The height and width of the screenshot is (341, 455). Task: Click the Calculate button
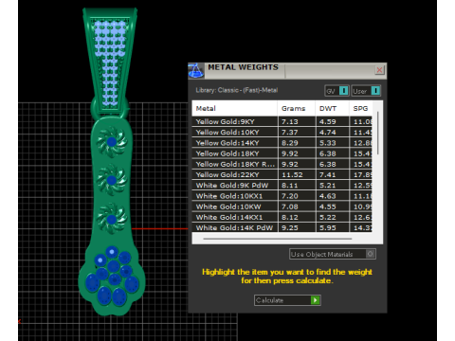287,300
